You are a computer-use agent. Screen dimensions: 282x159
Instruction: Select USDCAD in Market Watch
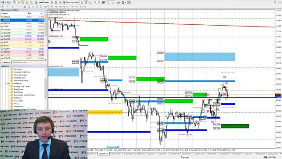coord(22,33)
